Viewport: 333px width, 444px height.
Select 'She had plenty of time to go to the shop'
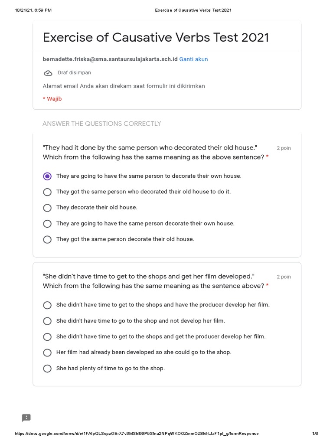47,369
